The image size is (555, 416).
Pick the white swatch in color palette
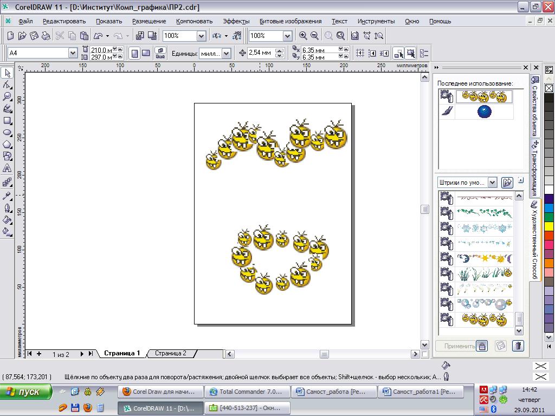click(x=548, y=190)
